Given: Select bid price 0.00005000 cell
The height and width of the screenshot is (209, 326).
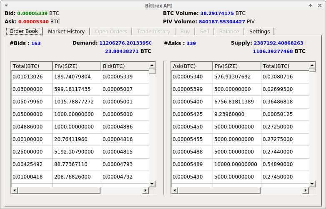Looking at the screenshot, I should pyautogui.click(x=125, y=114).
